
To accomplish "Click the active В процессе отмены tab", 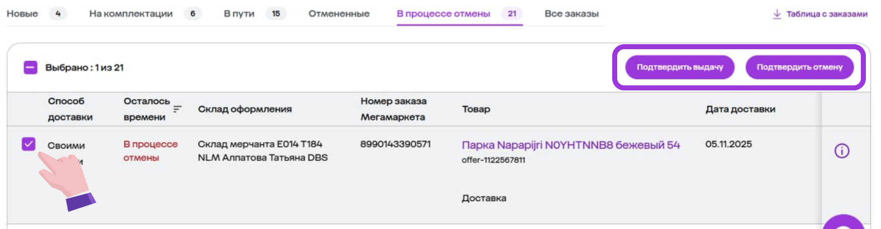I will click(443, 14).
